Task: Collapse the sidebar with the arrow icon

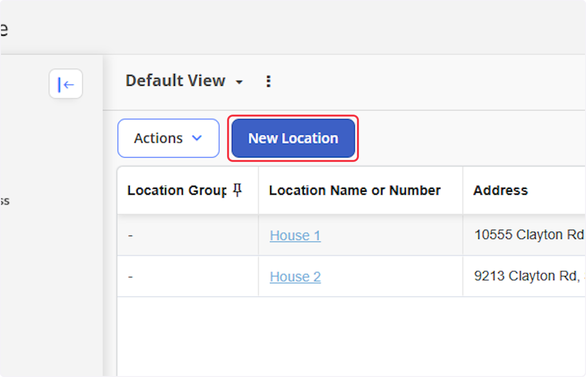Action: (66, 84)
